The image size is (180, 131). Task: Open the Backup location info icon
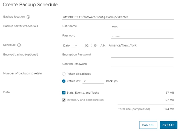pyautogui.click(x=28, y=17)
